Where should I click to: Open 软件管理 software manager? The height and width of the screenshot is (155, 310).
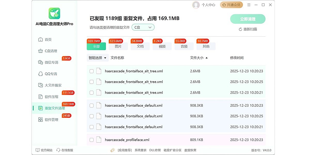tap(50, 120)
